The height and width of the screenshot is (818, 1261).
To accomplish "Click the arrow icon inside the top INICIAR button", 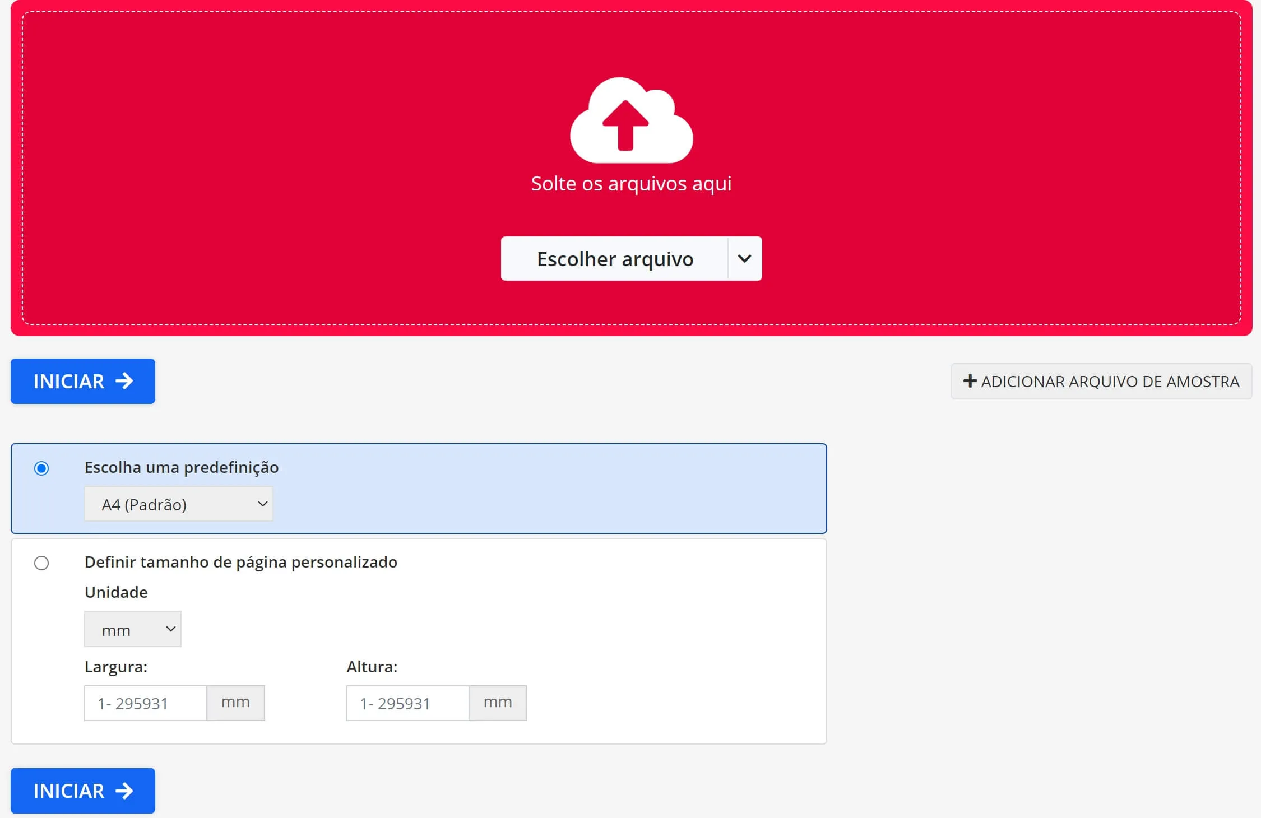I will [x=124, y=381].
